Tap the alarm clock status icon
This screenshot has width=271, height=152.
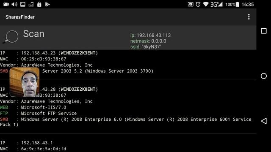(198, 4)
